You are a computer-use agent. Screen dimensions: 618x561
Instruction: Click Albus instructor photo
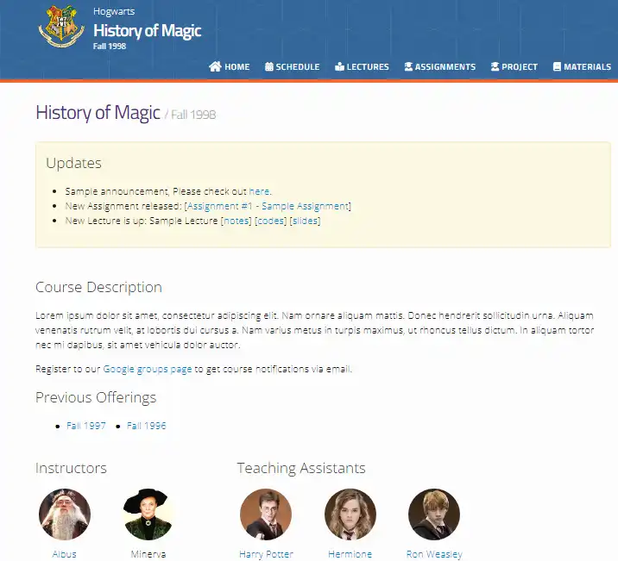click(x=65, y=514)
